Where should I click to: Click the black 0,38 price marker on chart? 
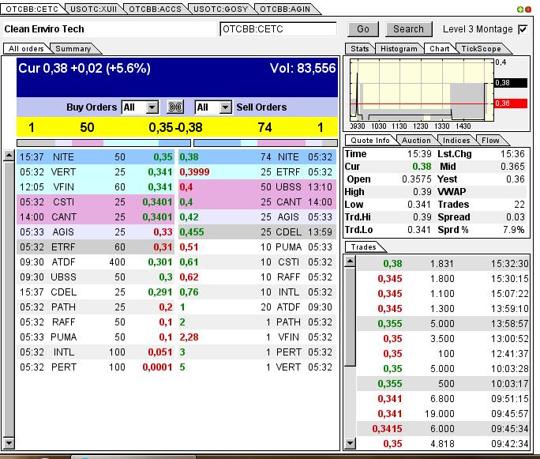[x=511, y=83]
